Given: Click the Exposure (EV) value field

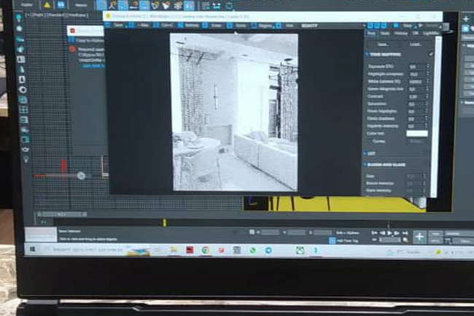Looking at the screenshot, I should pos(413,66).
